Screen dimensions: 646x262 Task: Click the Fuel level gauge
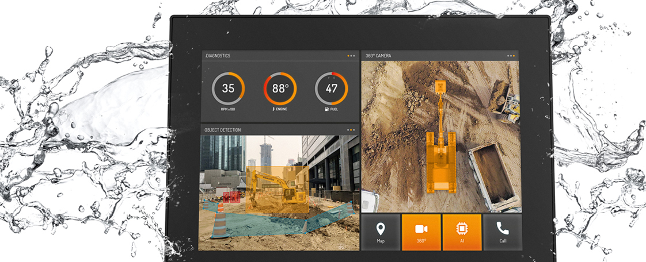tap(331, 88)
